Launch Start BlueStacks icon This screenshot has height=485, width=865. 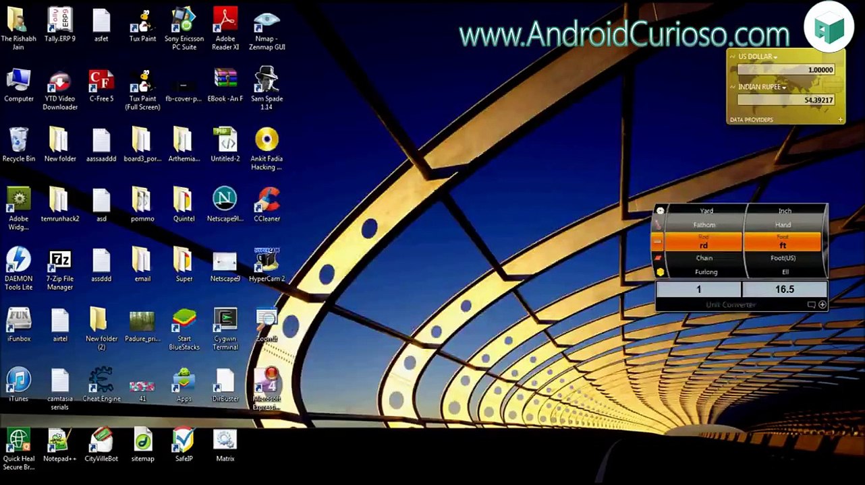(184, 329)
